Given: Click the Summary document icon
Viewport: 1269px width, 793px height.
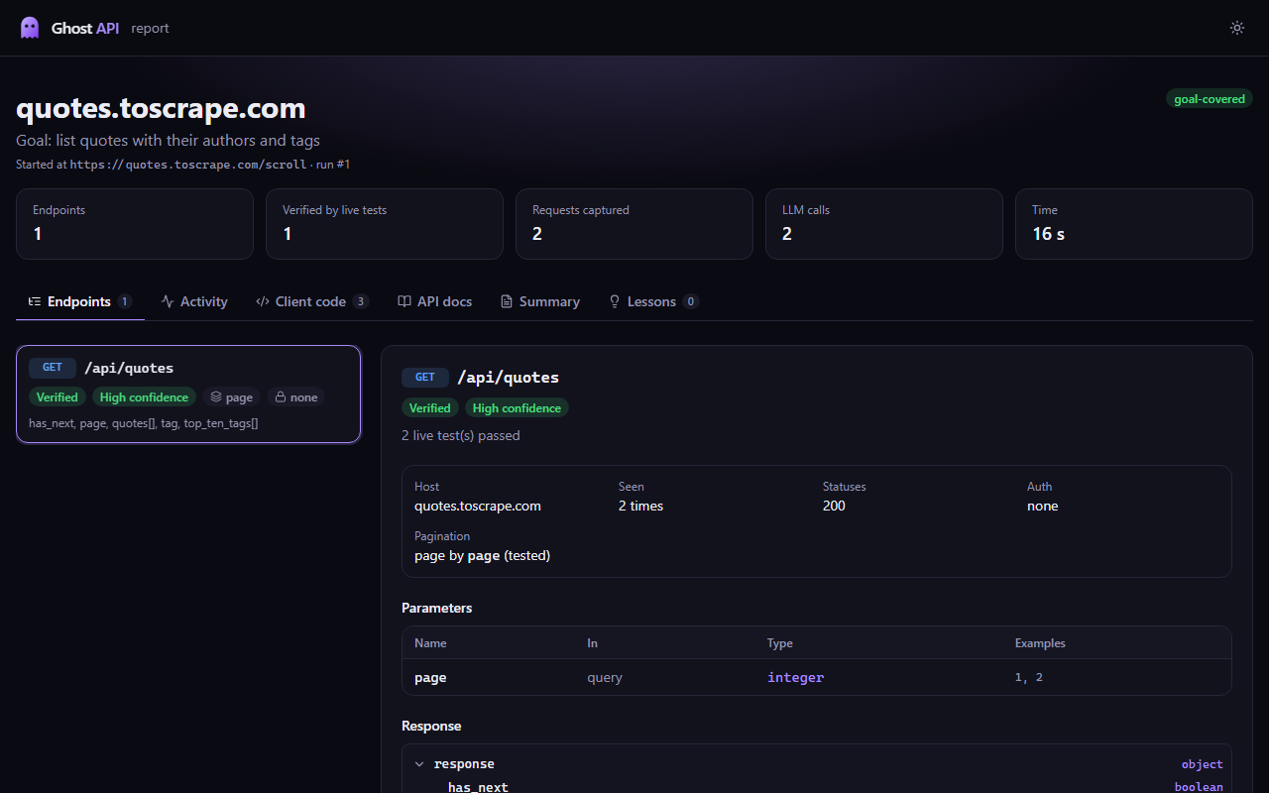Looking at the screenshot, I should coord(507,301).
